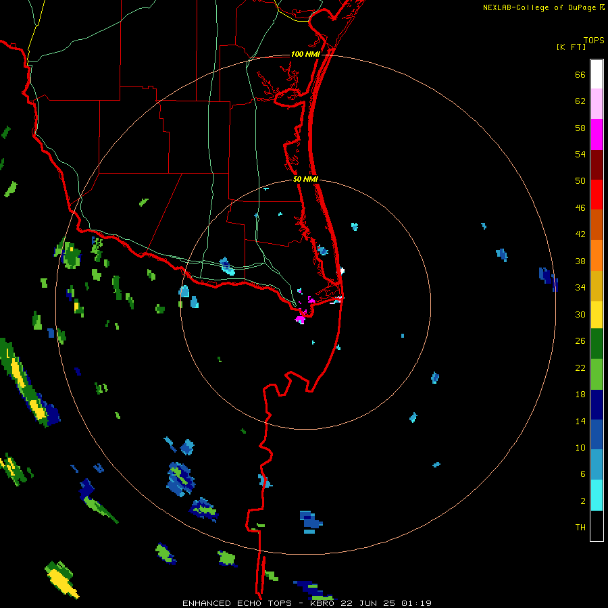Click the 18 legend value

point(580,395)
